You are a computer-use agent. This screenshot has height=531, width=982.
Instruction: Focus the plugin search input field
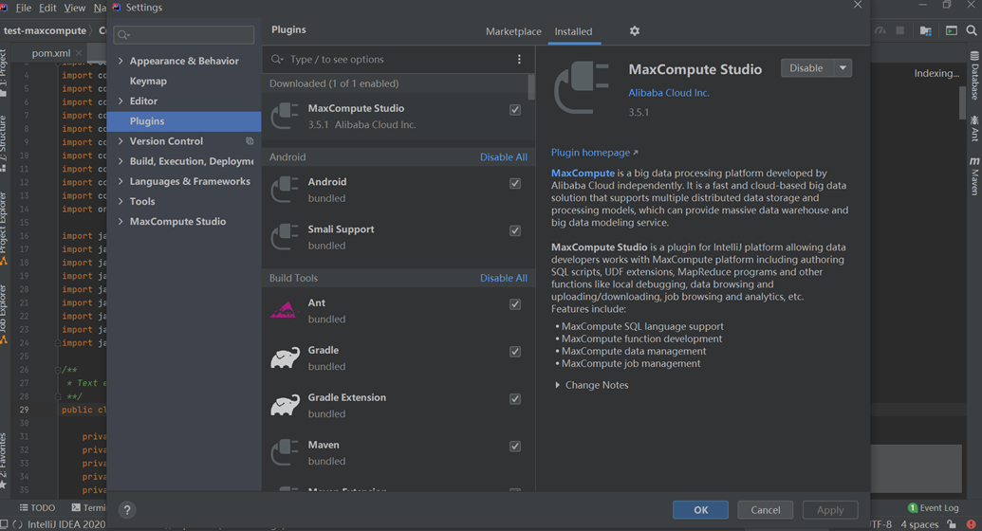(398, 59)
